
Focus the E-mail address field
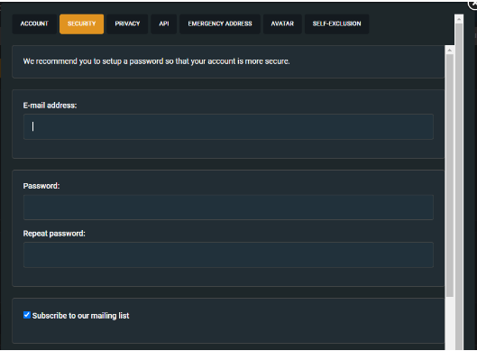coord(228,126)
